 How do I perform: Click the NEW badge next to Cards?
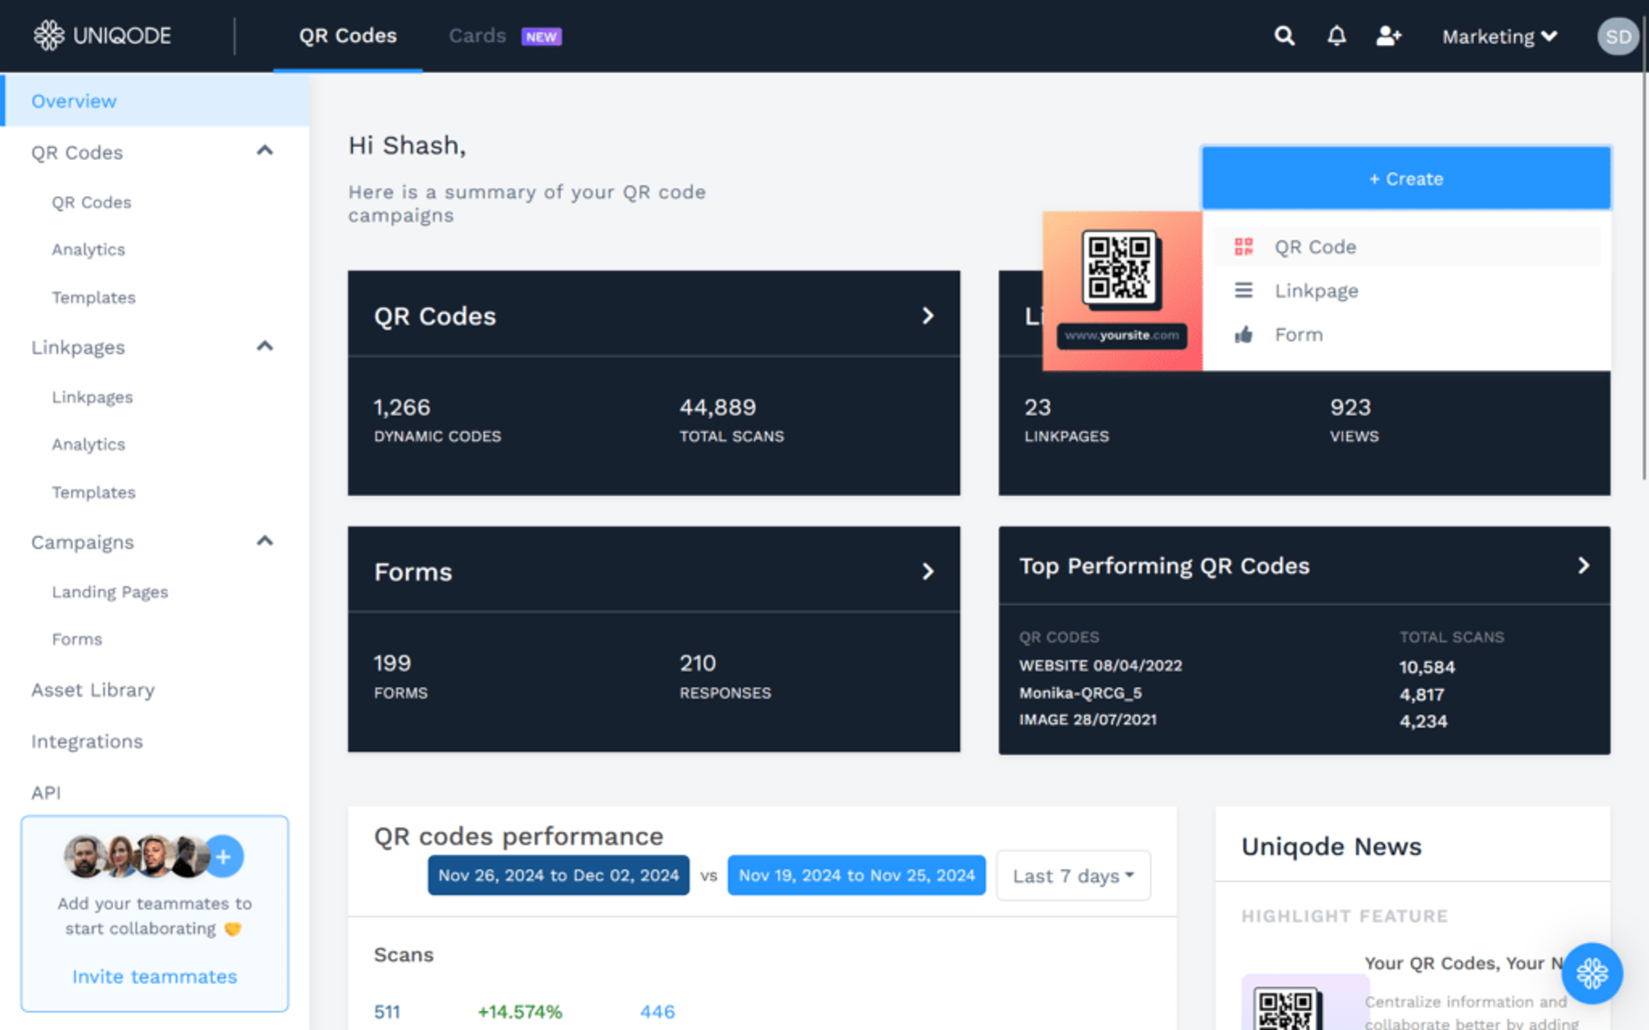(541, 37)
